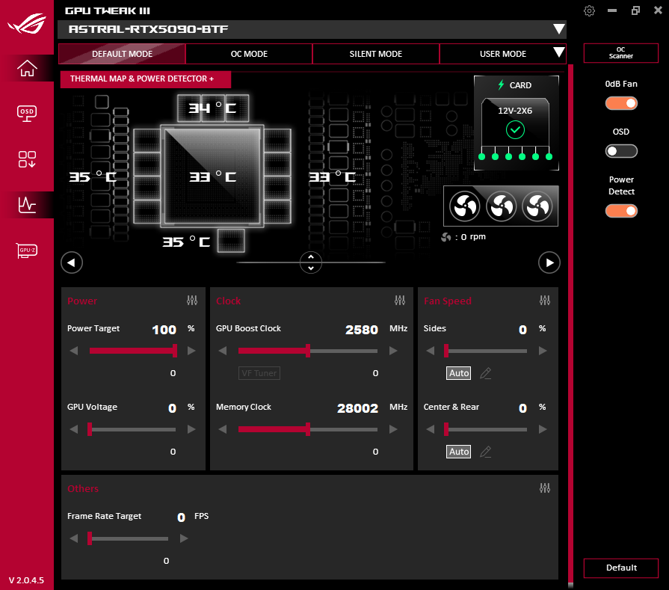Decrease Power Target with left arrow
Image resolution: width=669 pixels, height=590 pixels.
tap(74, 351)
